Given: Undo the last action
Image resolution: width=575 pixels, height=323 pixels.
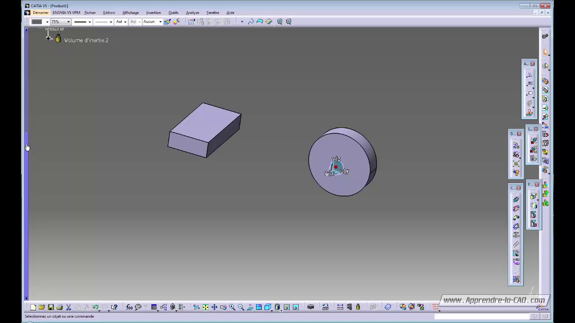Looking at the screenshot, I should 95,307.
